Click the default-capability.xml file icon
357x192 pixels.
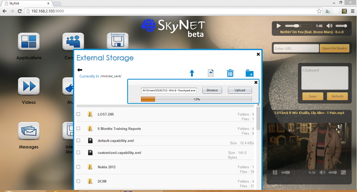(x=90, y=141)
